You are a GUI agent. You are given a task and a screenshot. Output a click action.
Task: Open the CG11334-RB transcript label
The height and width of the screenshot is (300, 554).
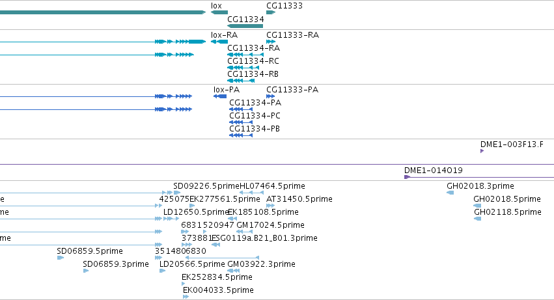253,74
